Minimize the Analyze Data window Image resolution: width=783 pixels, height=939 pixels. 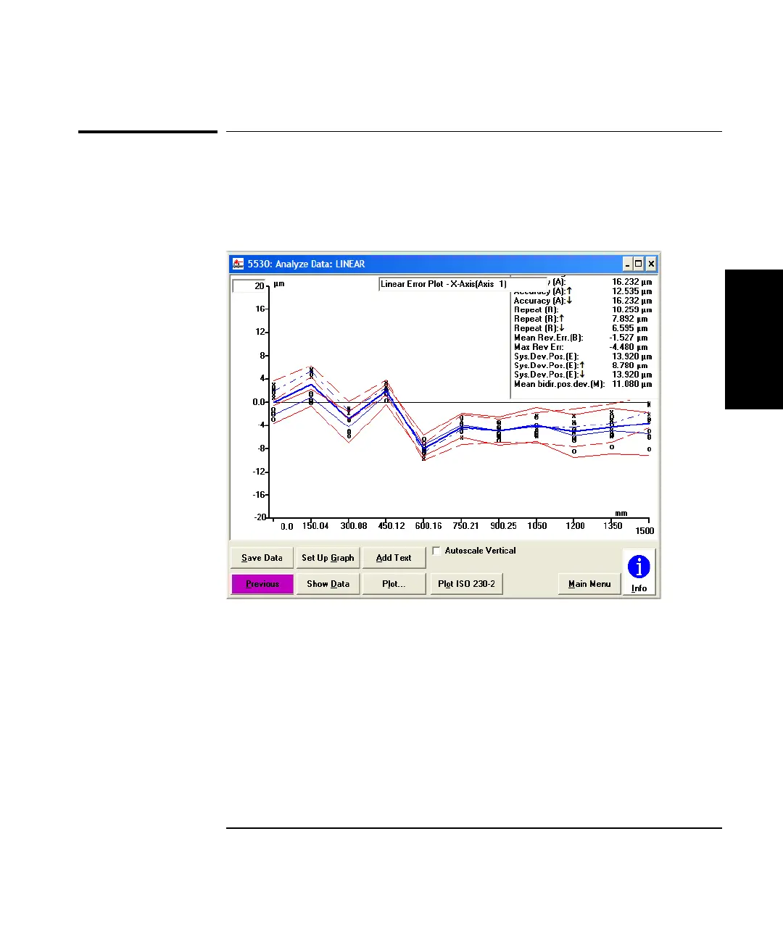coord(627,264)
